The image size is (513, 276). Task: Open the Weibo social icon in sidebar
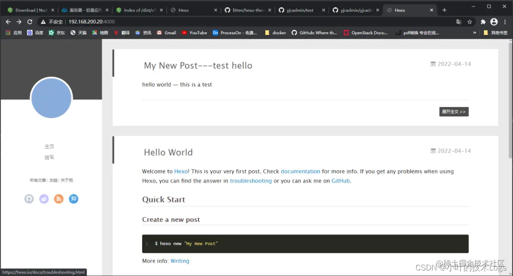pyautogui.click(x=44, y=199)
